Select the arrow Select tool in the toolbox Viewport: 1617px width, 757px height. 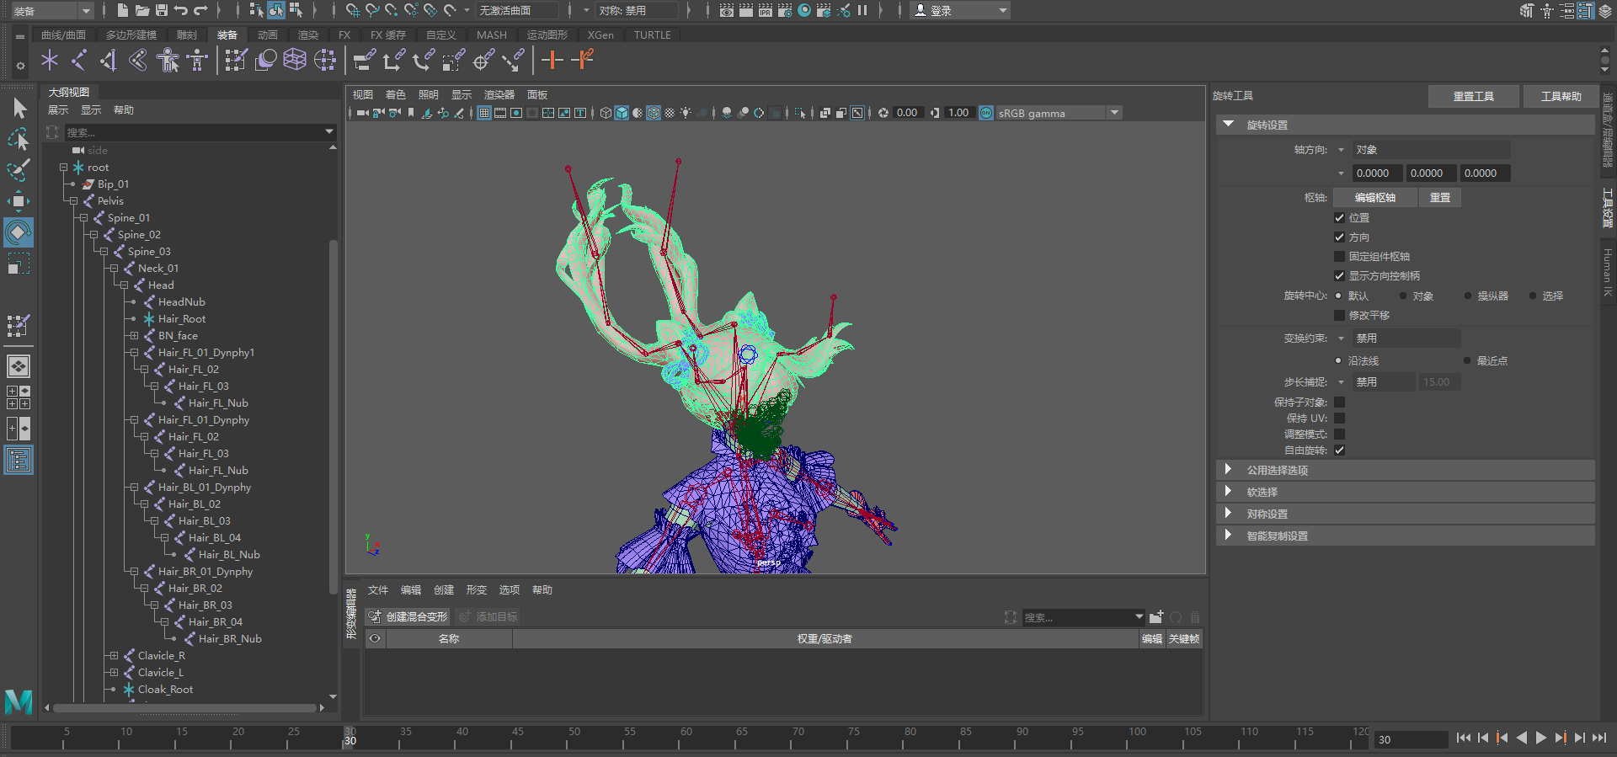point(19,108)
